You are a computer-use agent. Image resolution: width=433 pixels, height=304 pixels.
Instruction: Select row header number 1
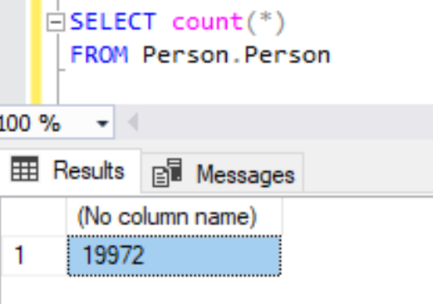click(33, 255)
